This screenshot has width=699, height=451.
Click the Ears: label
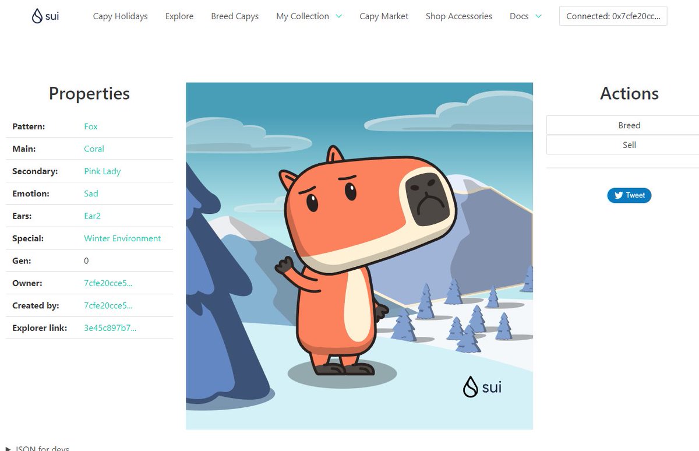(23, 216)
